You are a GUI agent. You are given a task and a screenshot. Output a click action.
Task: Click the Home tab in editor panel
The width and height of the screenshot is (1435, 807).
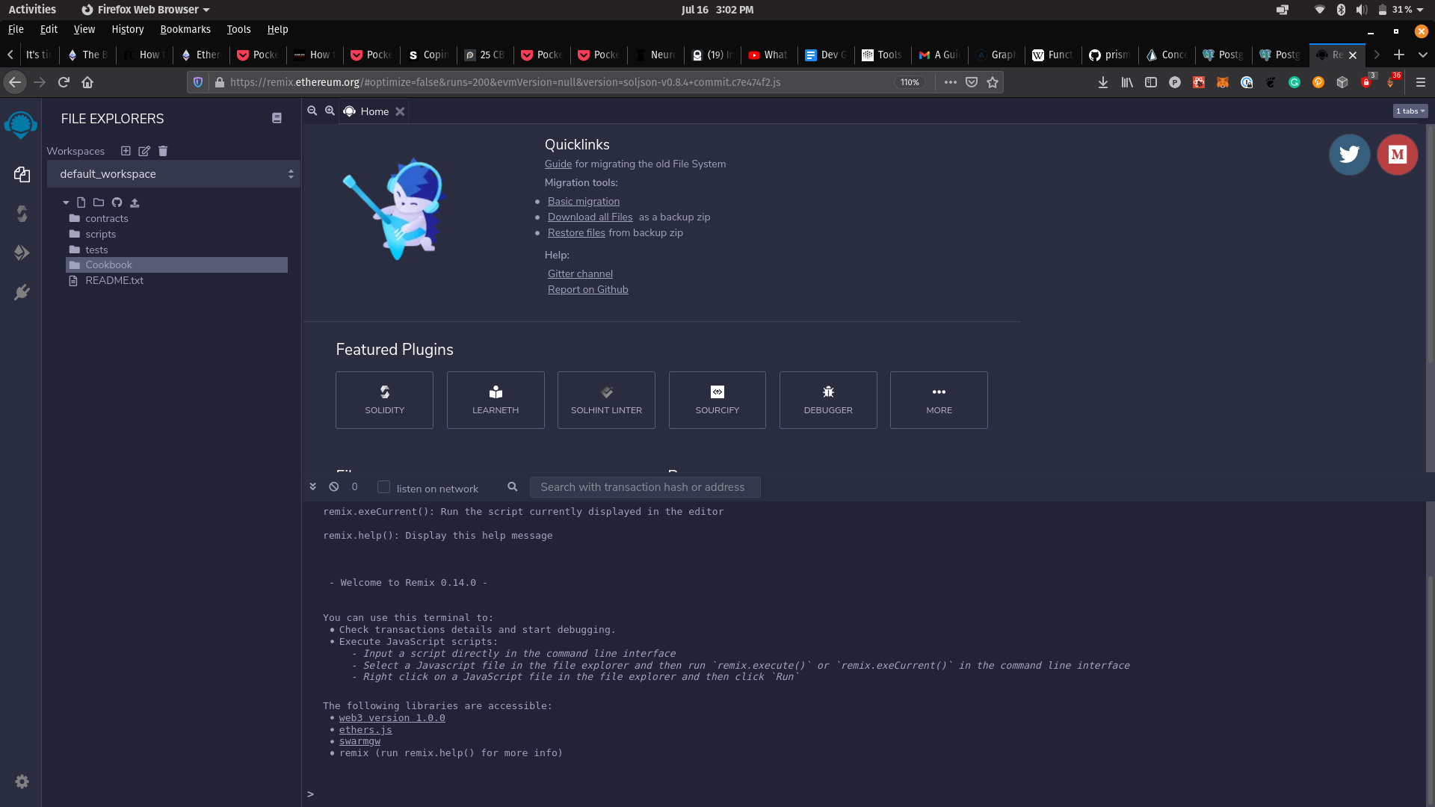point(374,111)
